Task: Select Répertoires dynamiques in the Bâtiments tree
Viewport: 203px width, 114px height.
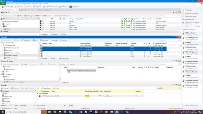Action: [x=11, y=21]
